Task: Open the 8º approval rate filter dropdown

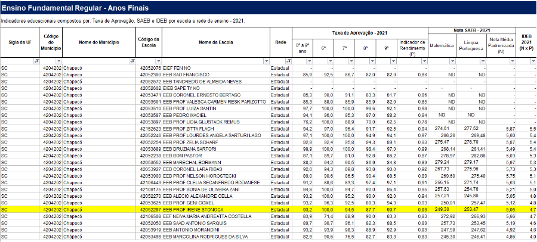Action: (372, 61)
